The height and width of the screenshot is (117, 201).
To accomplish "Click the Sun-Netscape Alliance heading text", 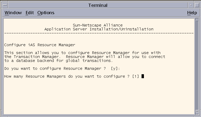I will click(x=98, y=25).
